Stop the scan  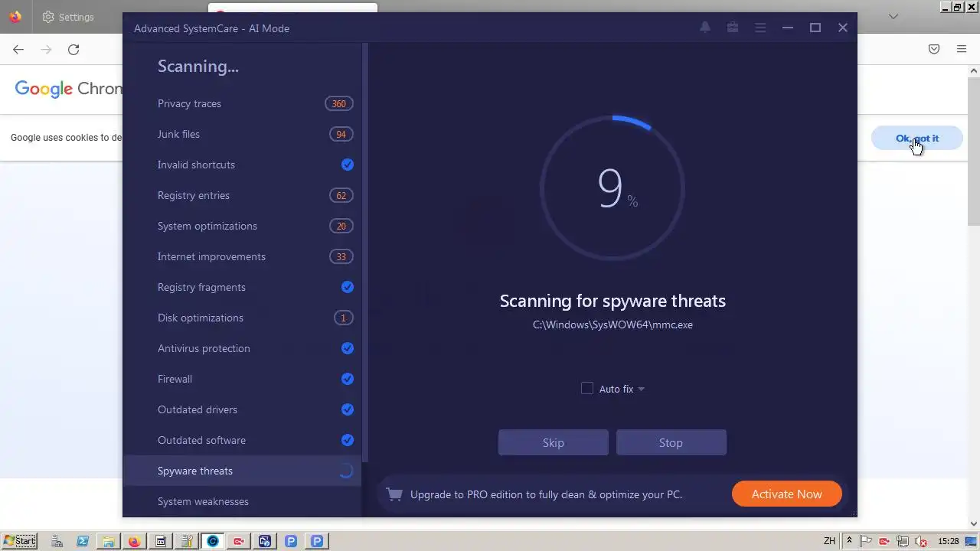[671, 442]
